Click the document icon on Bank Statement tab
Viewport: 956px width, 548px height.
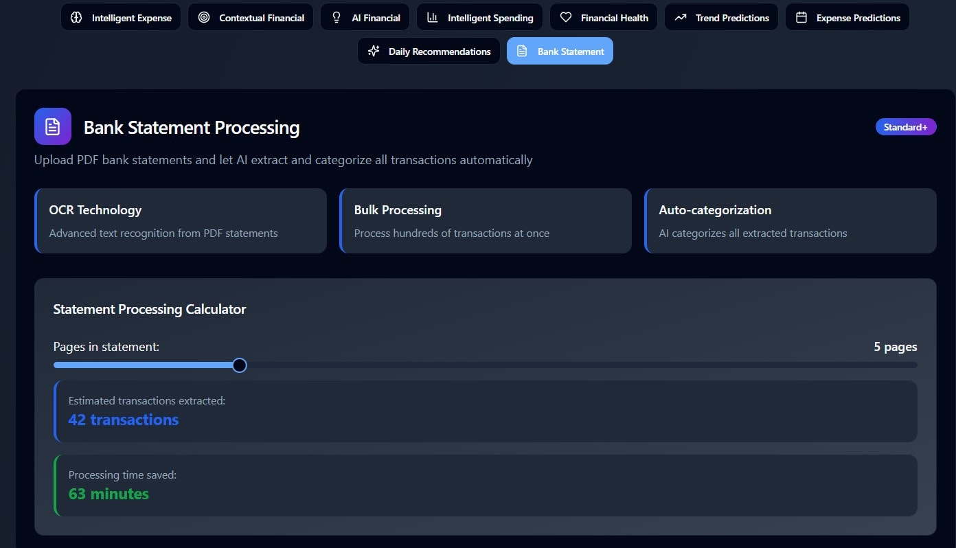pyautogui.click(x=522, y=52)
